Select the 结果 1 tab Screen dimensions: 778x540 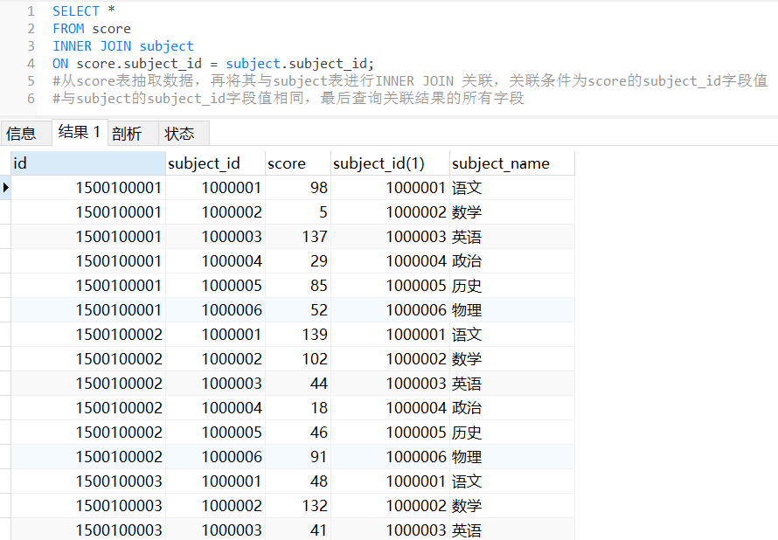pyautogui.click(x=80, y=133)
